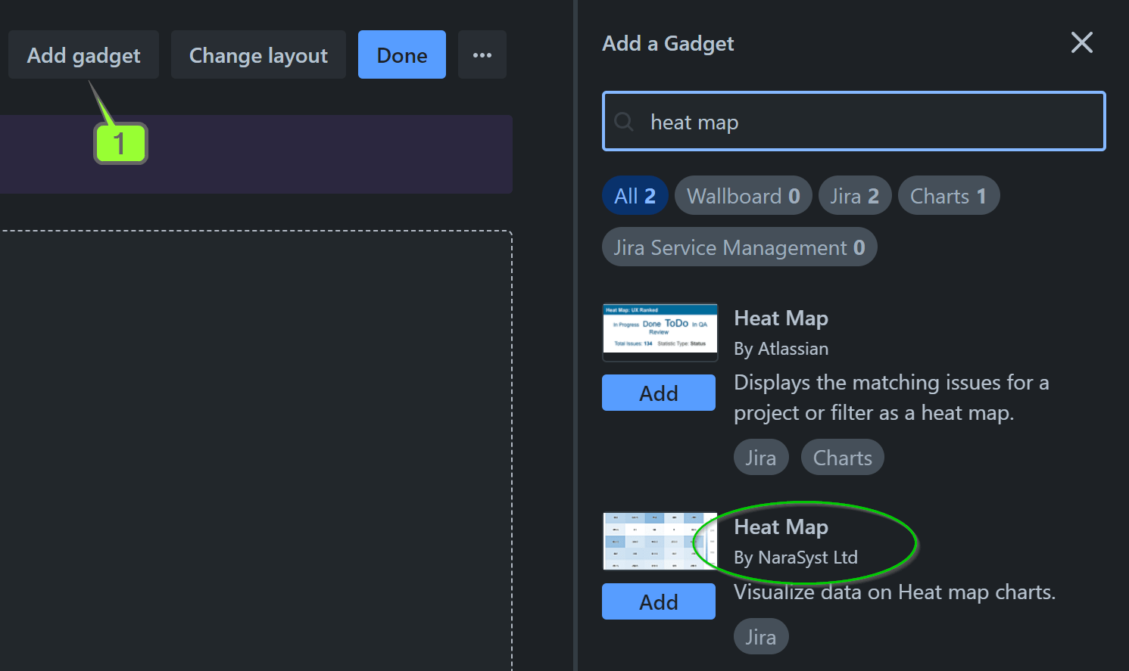Click the heat map search field
1129x671 pixels.
tap(853, 121)
